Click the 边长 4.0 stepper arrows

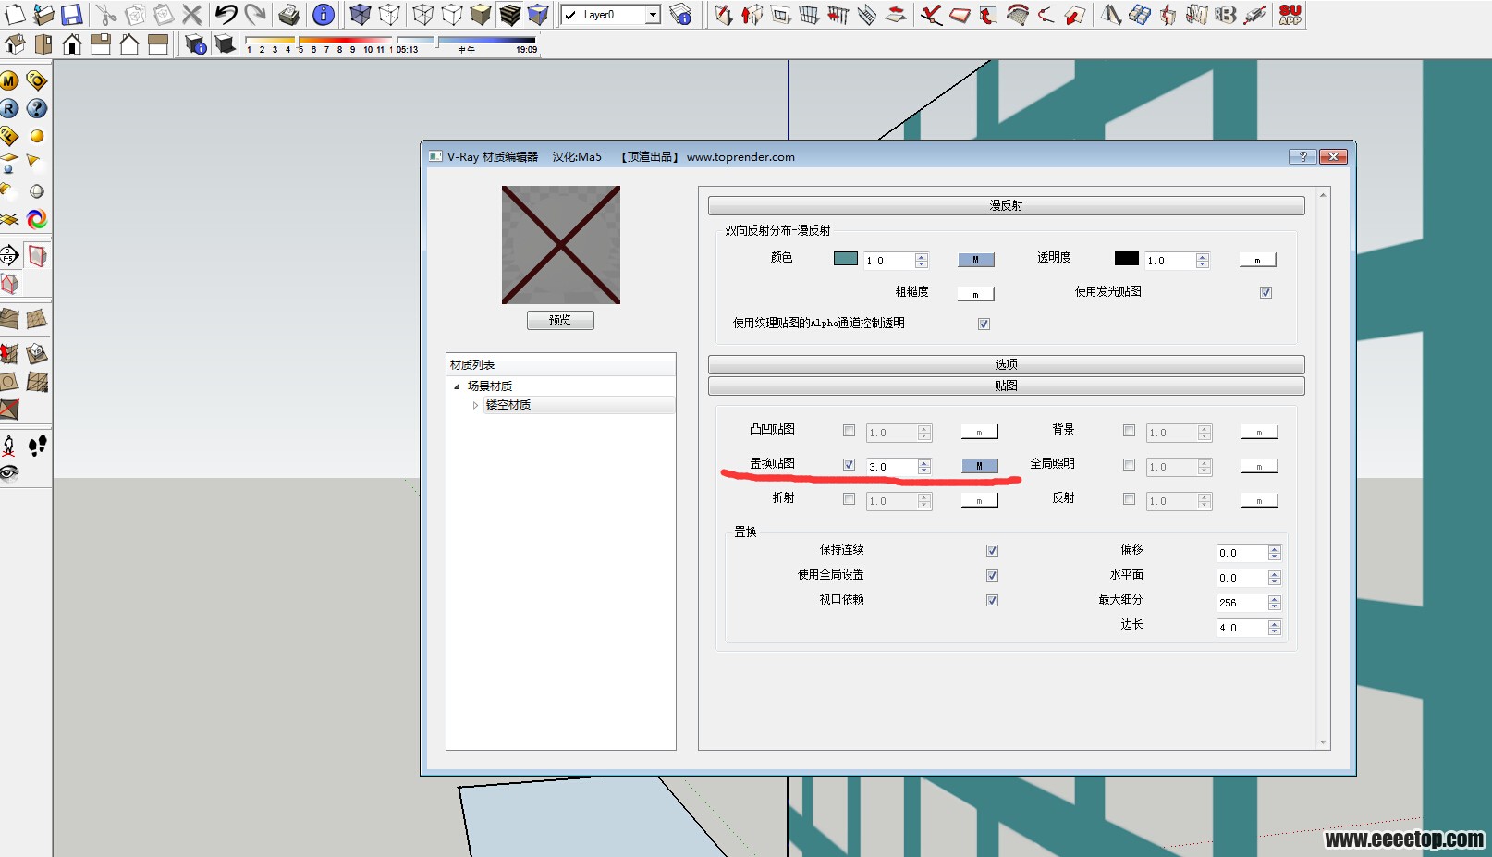pyautogui.click(x=1275, y=628)
